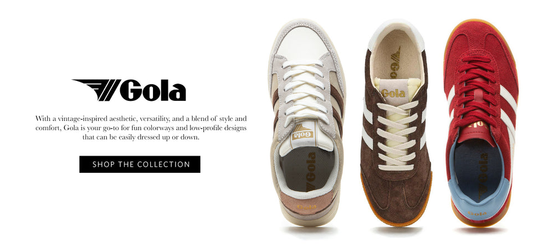
Task: Click the pink heel tab on white sneaker
Action: click(306, 203)
